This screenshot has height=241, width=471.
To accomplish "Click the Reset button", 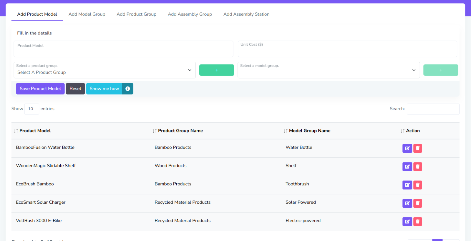I will coord(75,89).
